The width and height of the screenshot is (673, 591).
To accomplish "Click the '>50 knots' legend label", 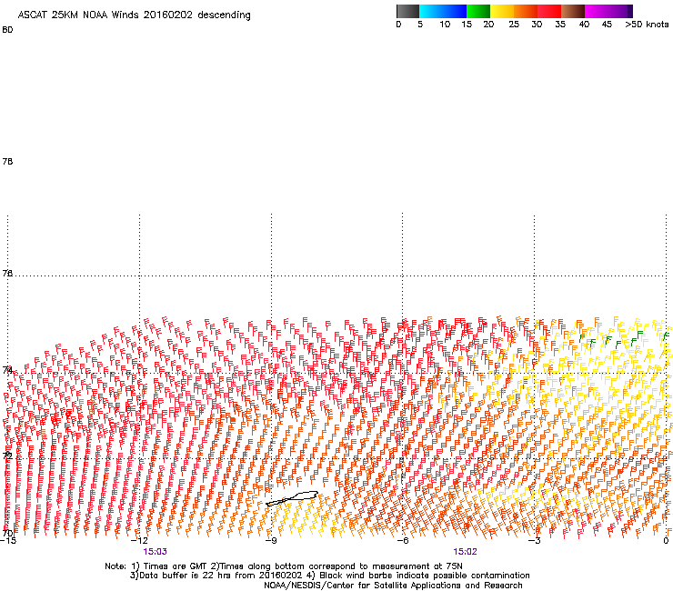I will [x=647, y=25].
